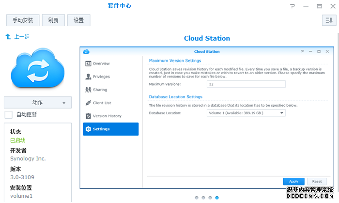Show the first screenshot via pagination dot
339x203 pixels.
(197, 198)
